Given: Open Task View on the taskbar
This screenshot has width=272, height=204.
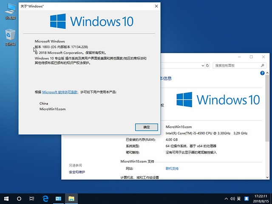Looking at the screenshot, I should pyautogui.click(x=32, y=198).
